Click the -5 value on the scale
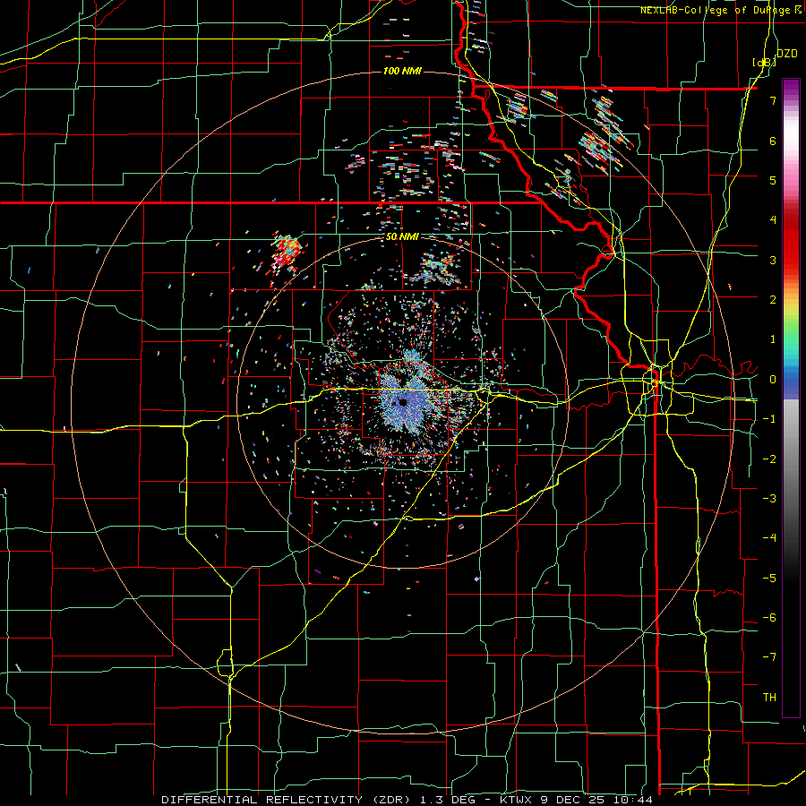Image resolution: width=806 pixels, height=806 pixels. (x=769, y=579)
